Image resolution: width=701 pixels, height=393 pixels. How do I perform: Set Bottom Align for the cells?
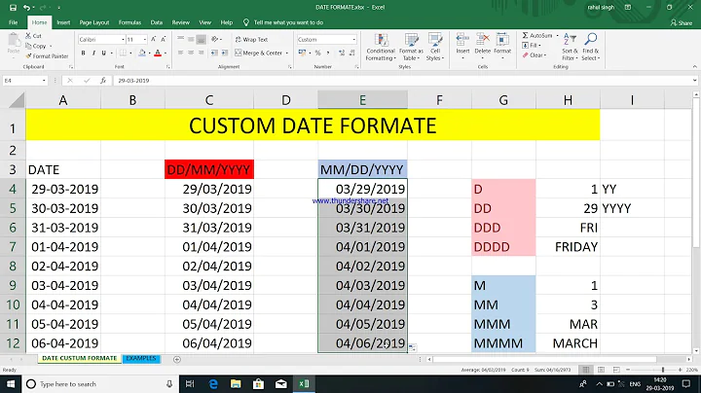(202, 39)
